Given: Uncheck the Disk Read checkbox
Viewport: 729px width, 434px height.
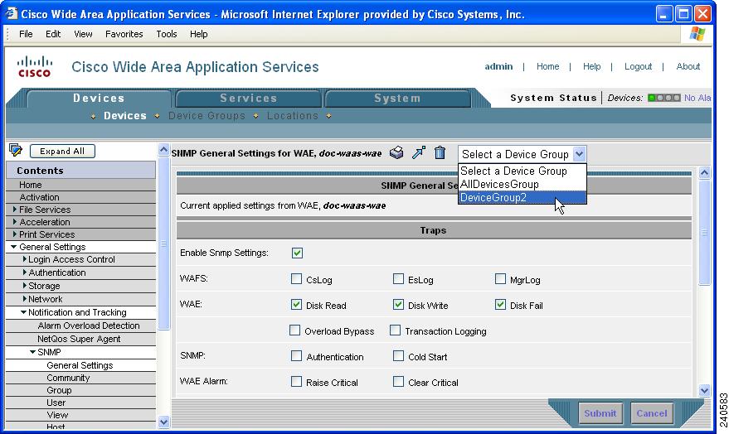Looking at the screenshot, I should [x=296, y=305].
